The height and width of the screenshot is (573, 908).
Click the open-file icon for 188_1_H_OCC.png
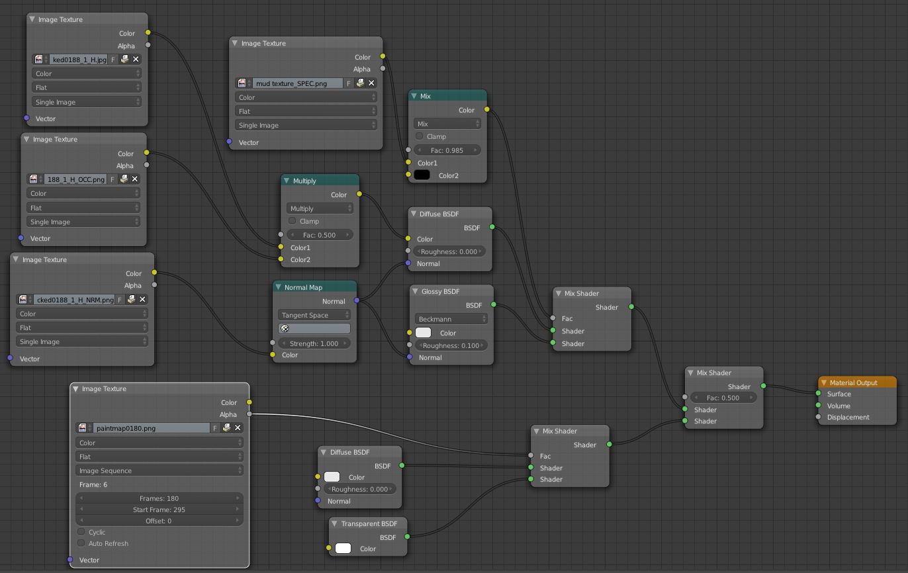(123, 179)
